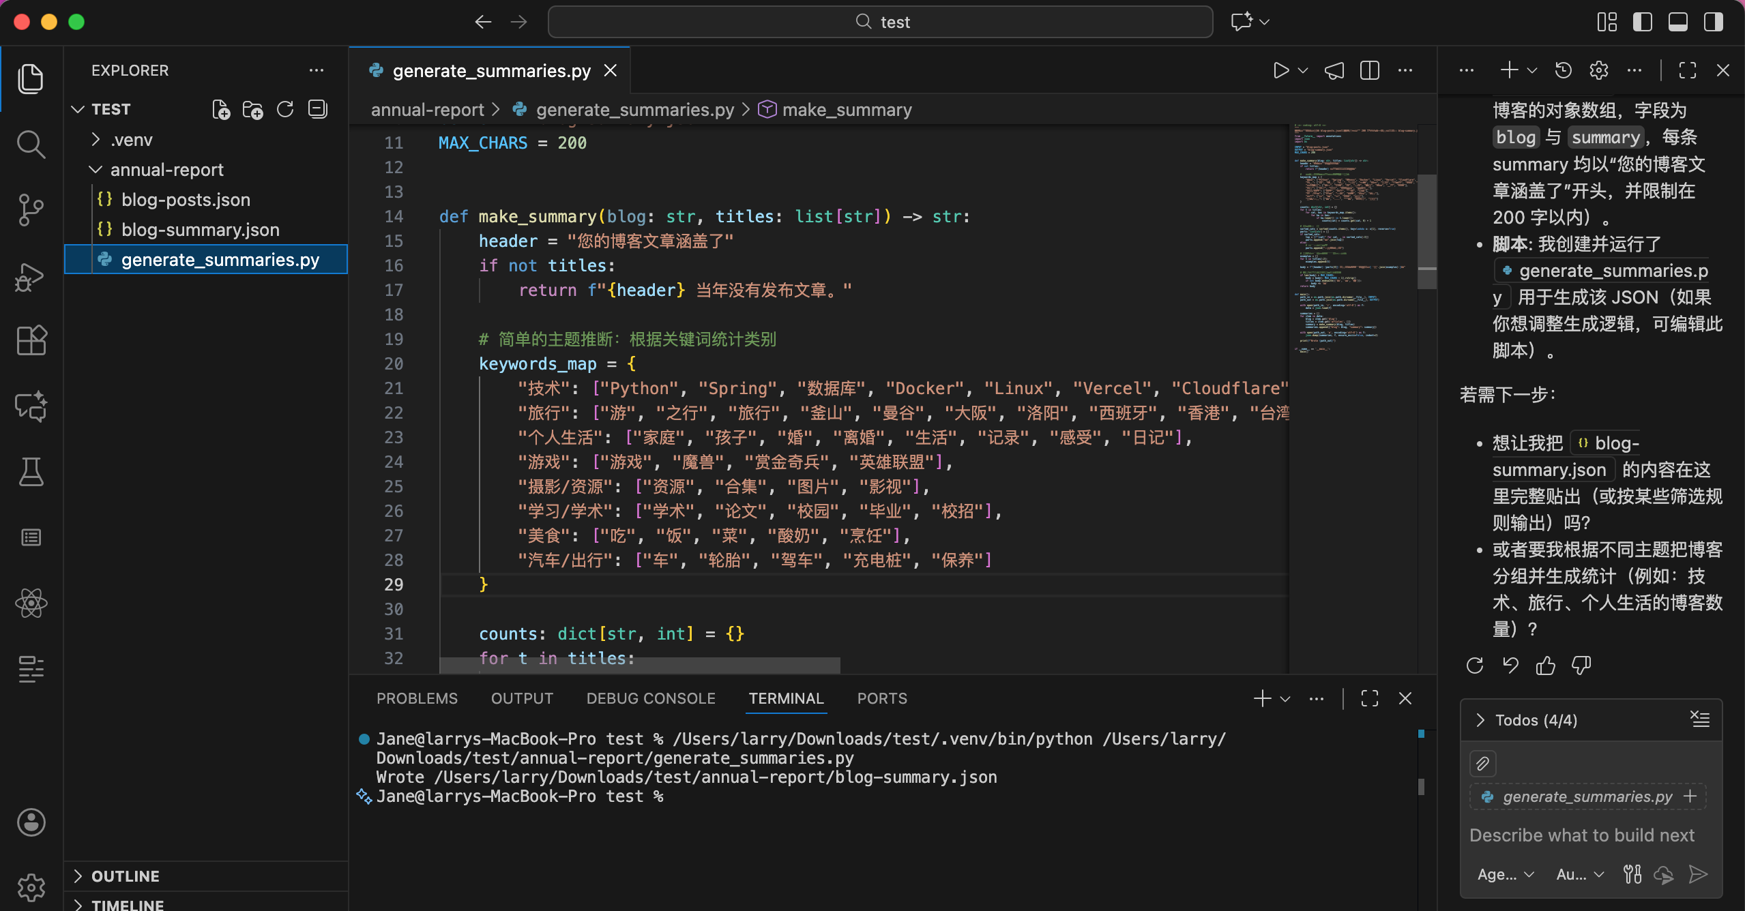Run the Python file with play button
This screenshot has width=1745, height=911.
click(x=1280, y=70)
